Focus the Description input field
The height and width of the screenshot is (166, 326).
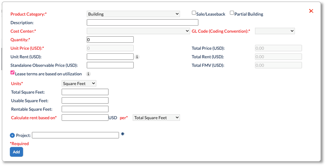(143, 23)
